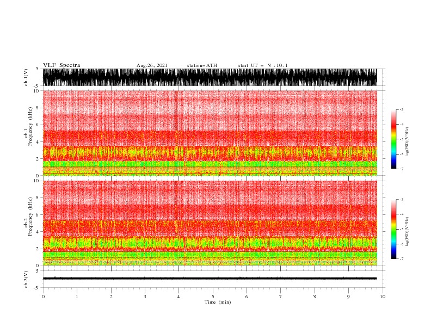Click the ch.1 color bar "log(PSD)" label
431x333 pixels.
(x=407, y=142)
